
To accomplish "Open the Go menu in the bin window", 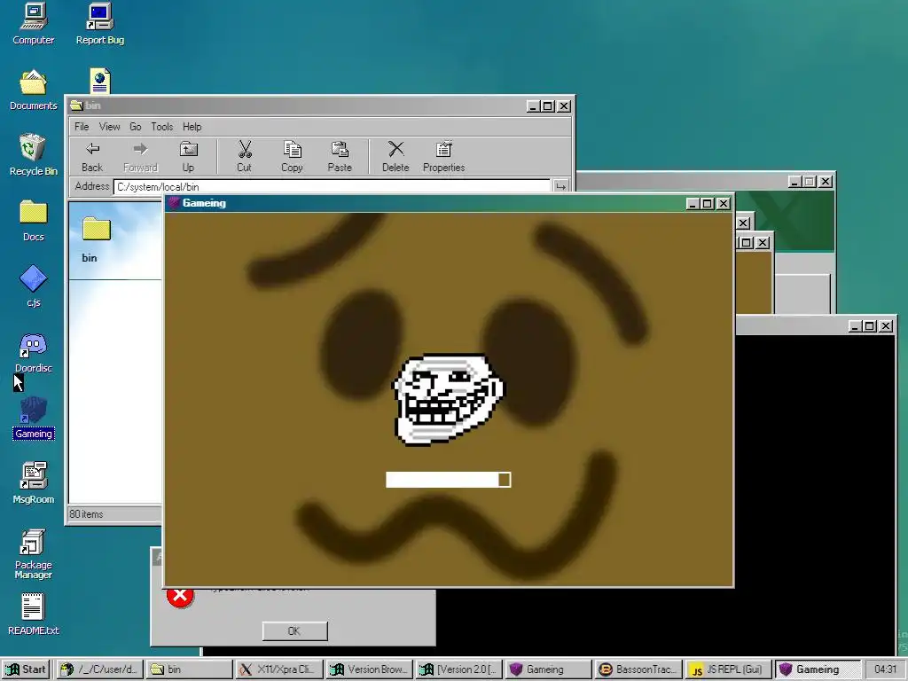I will pos(136,127).
